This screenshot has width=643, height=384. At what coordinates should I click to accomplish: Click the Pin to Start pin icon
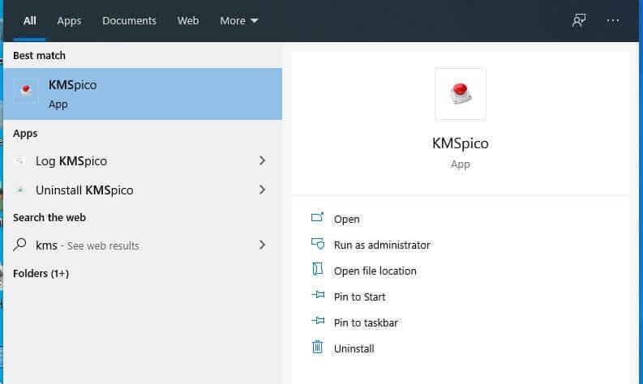(318, 294)
